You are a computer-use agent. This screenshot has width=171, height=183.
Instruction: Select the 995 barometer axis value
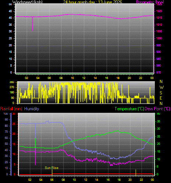pos(159,45)
